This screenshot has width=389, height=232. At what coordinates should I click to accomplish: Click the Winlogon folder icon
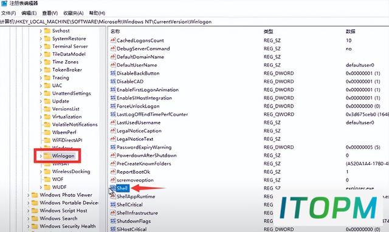coord(47,155)
